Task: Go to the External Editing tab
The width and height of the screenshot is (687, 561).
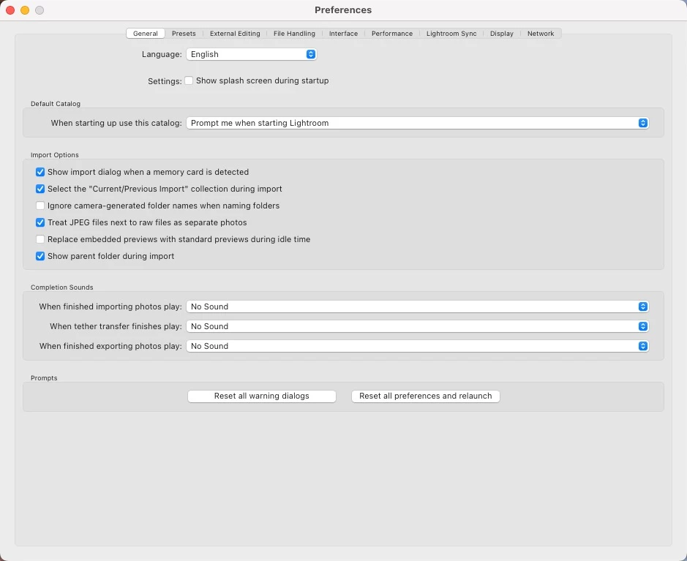Action: (x=235, y=34)
